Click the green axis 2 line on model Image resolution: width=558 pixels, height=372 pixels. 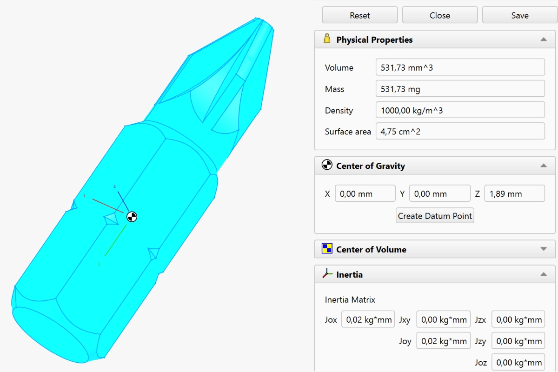116,240
